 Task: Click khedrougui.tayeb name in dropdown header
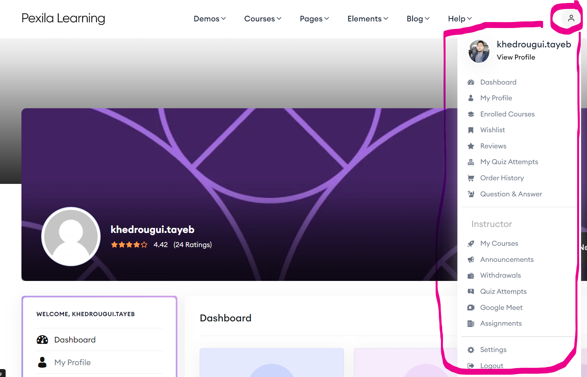pos(534,44)
